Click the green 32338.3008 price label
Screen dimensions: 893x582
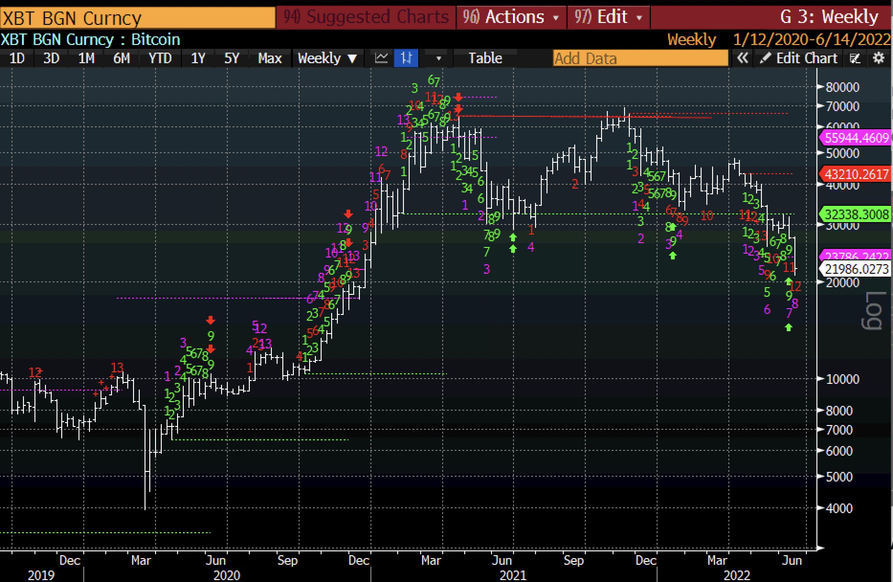pos(856,214)
